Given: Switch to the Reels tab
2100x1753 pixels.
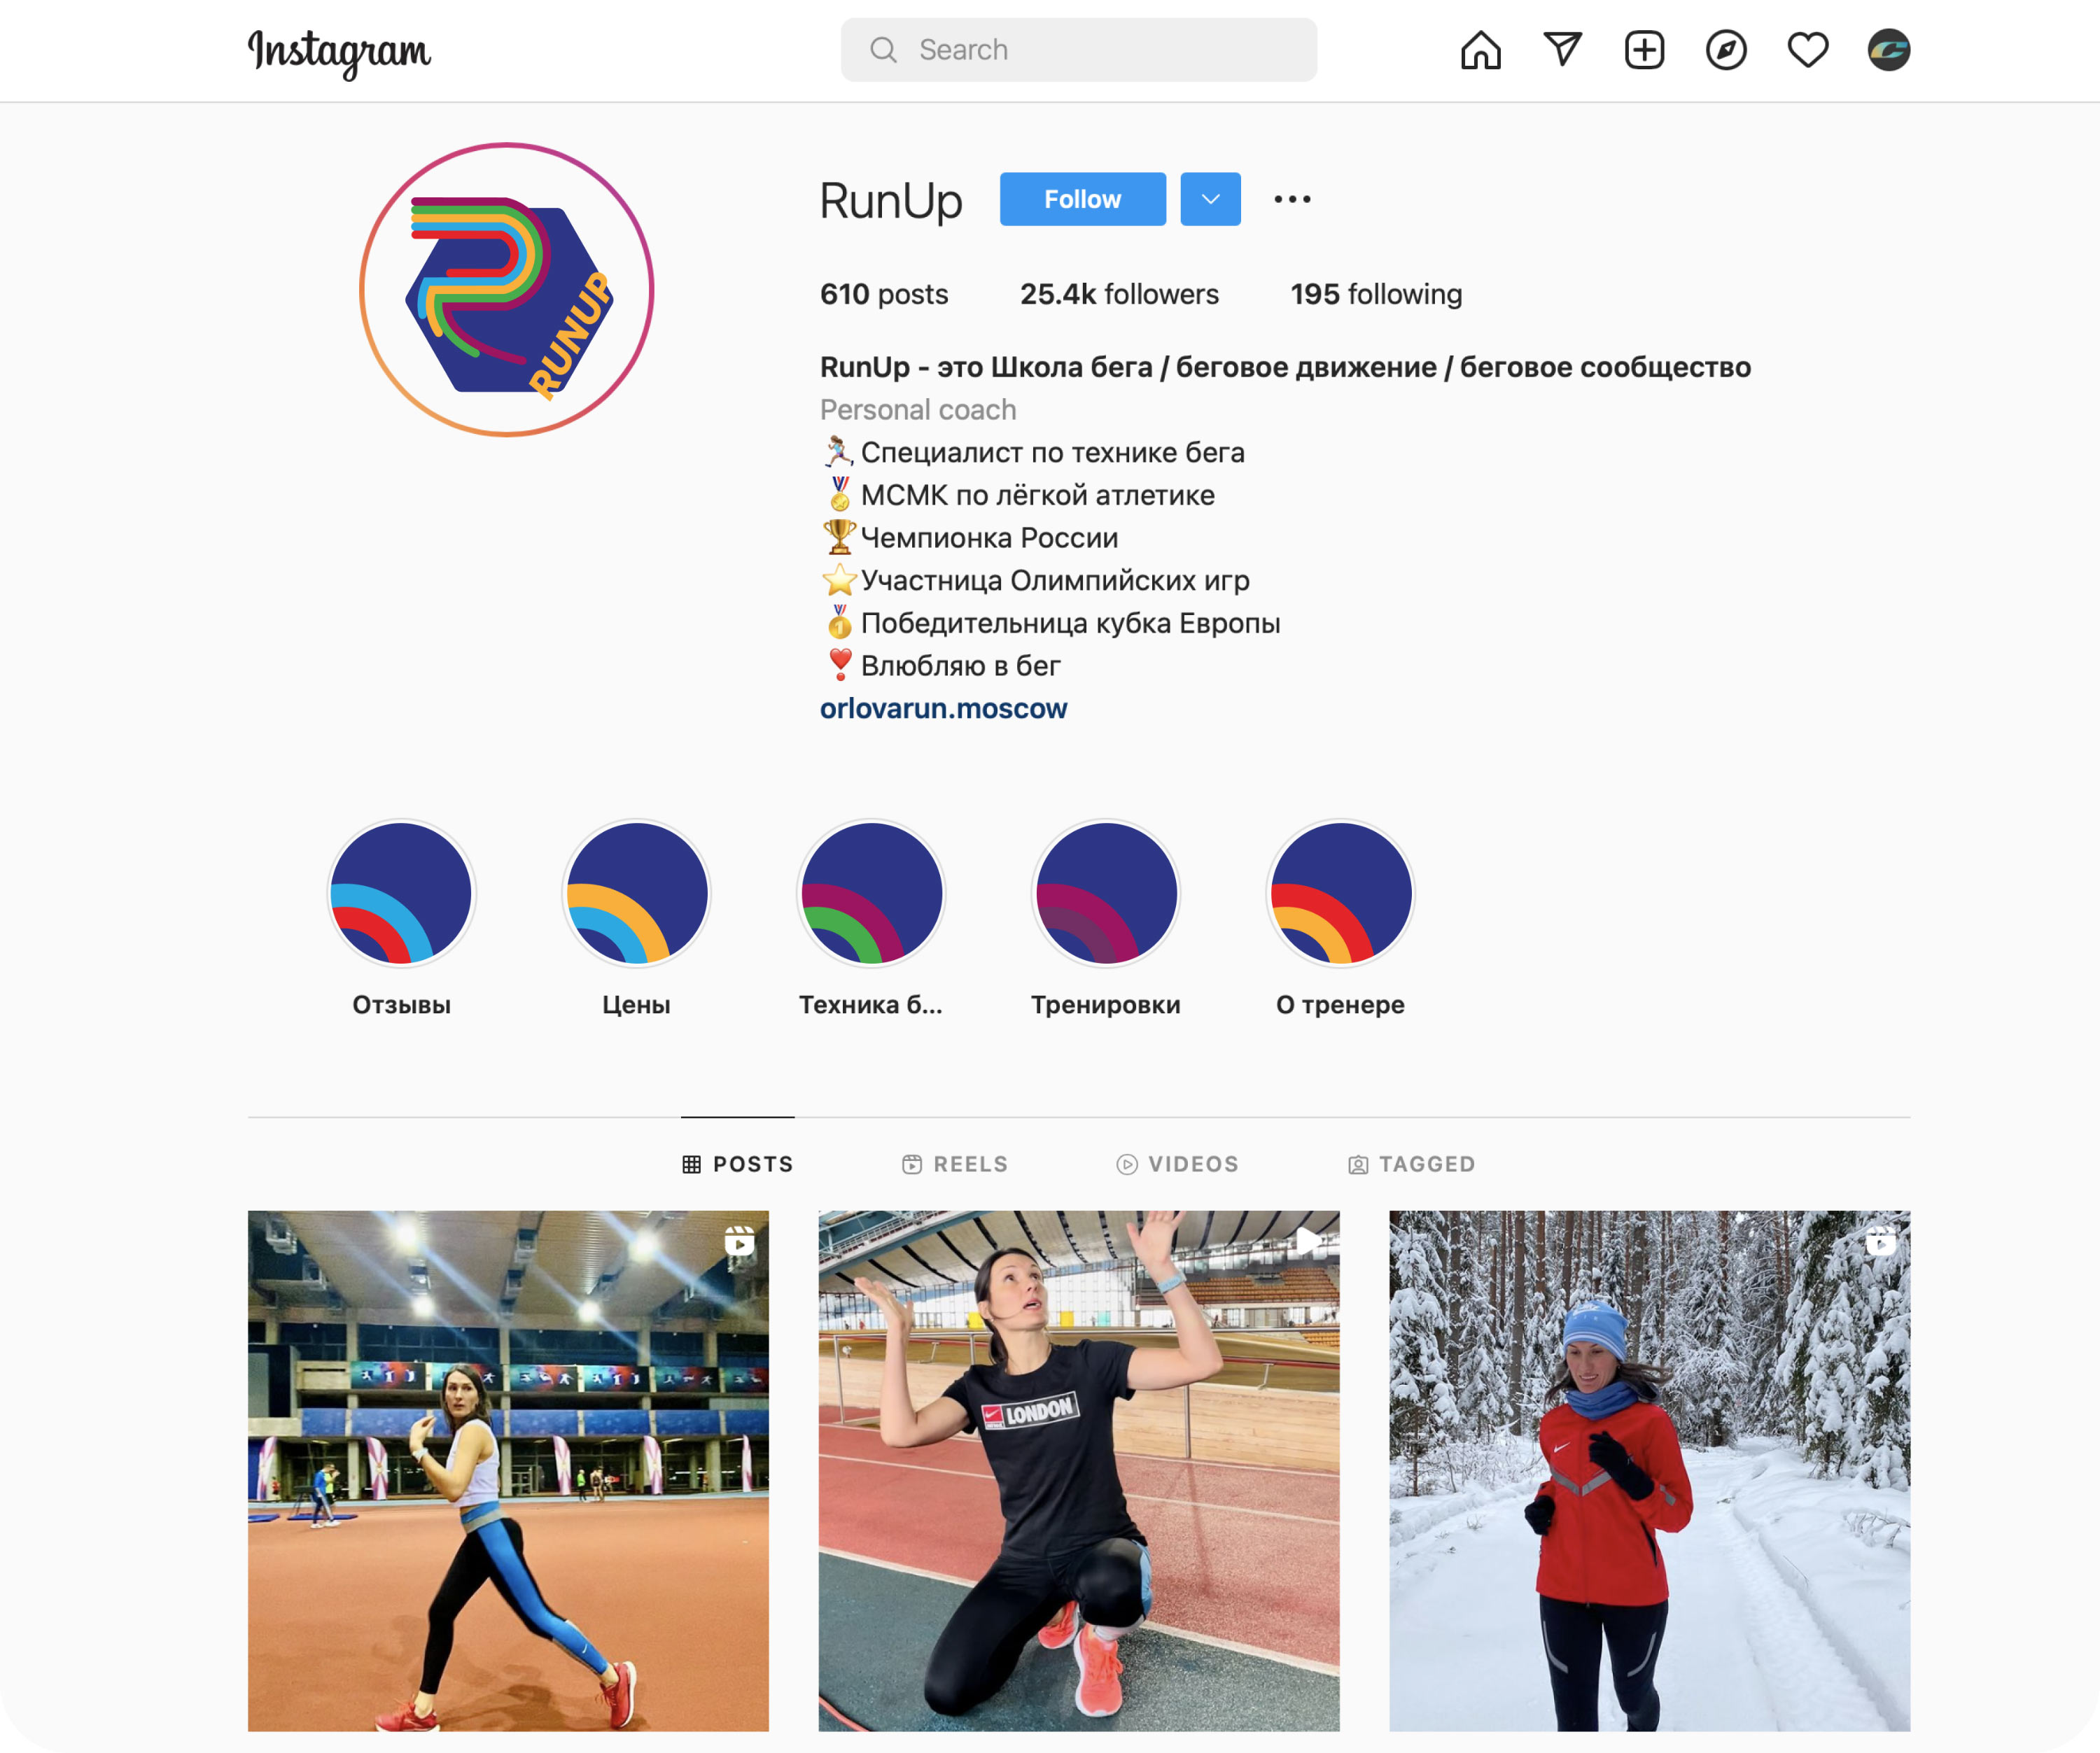Looking at the screenshot, I should pyautogui.click(x=955, y=1164).
